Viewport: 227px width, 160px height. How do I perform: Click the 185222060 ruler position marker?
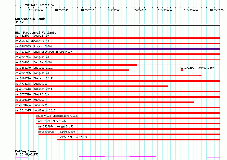[x=113, y=10]
